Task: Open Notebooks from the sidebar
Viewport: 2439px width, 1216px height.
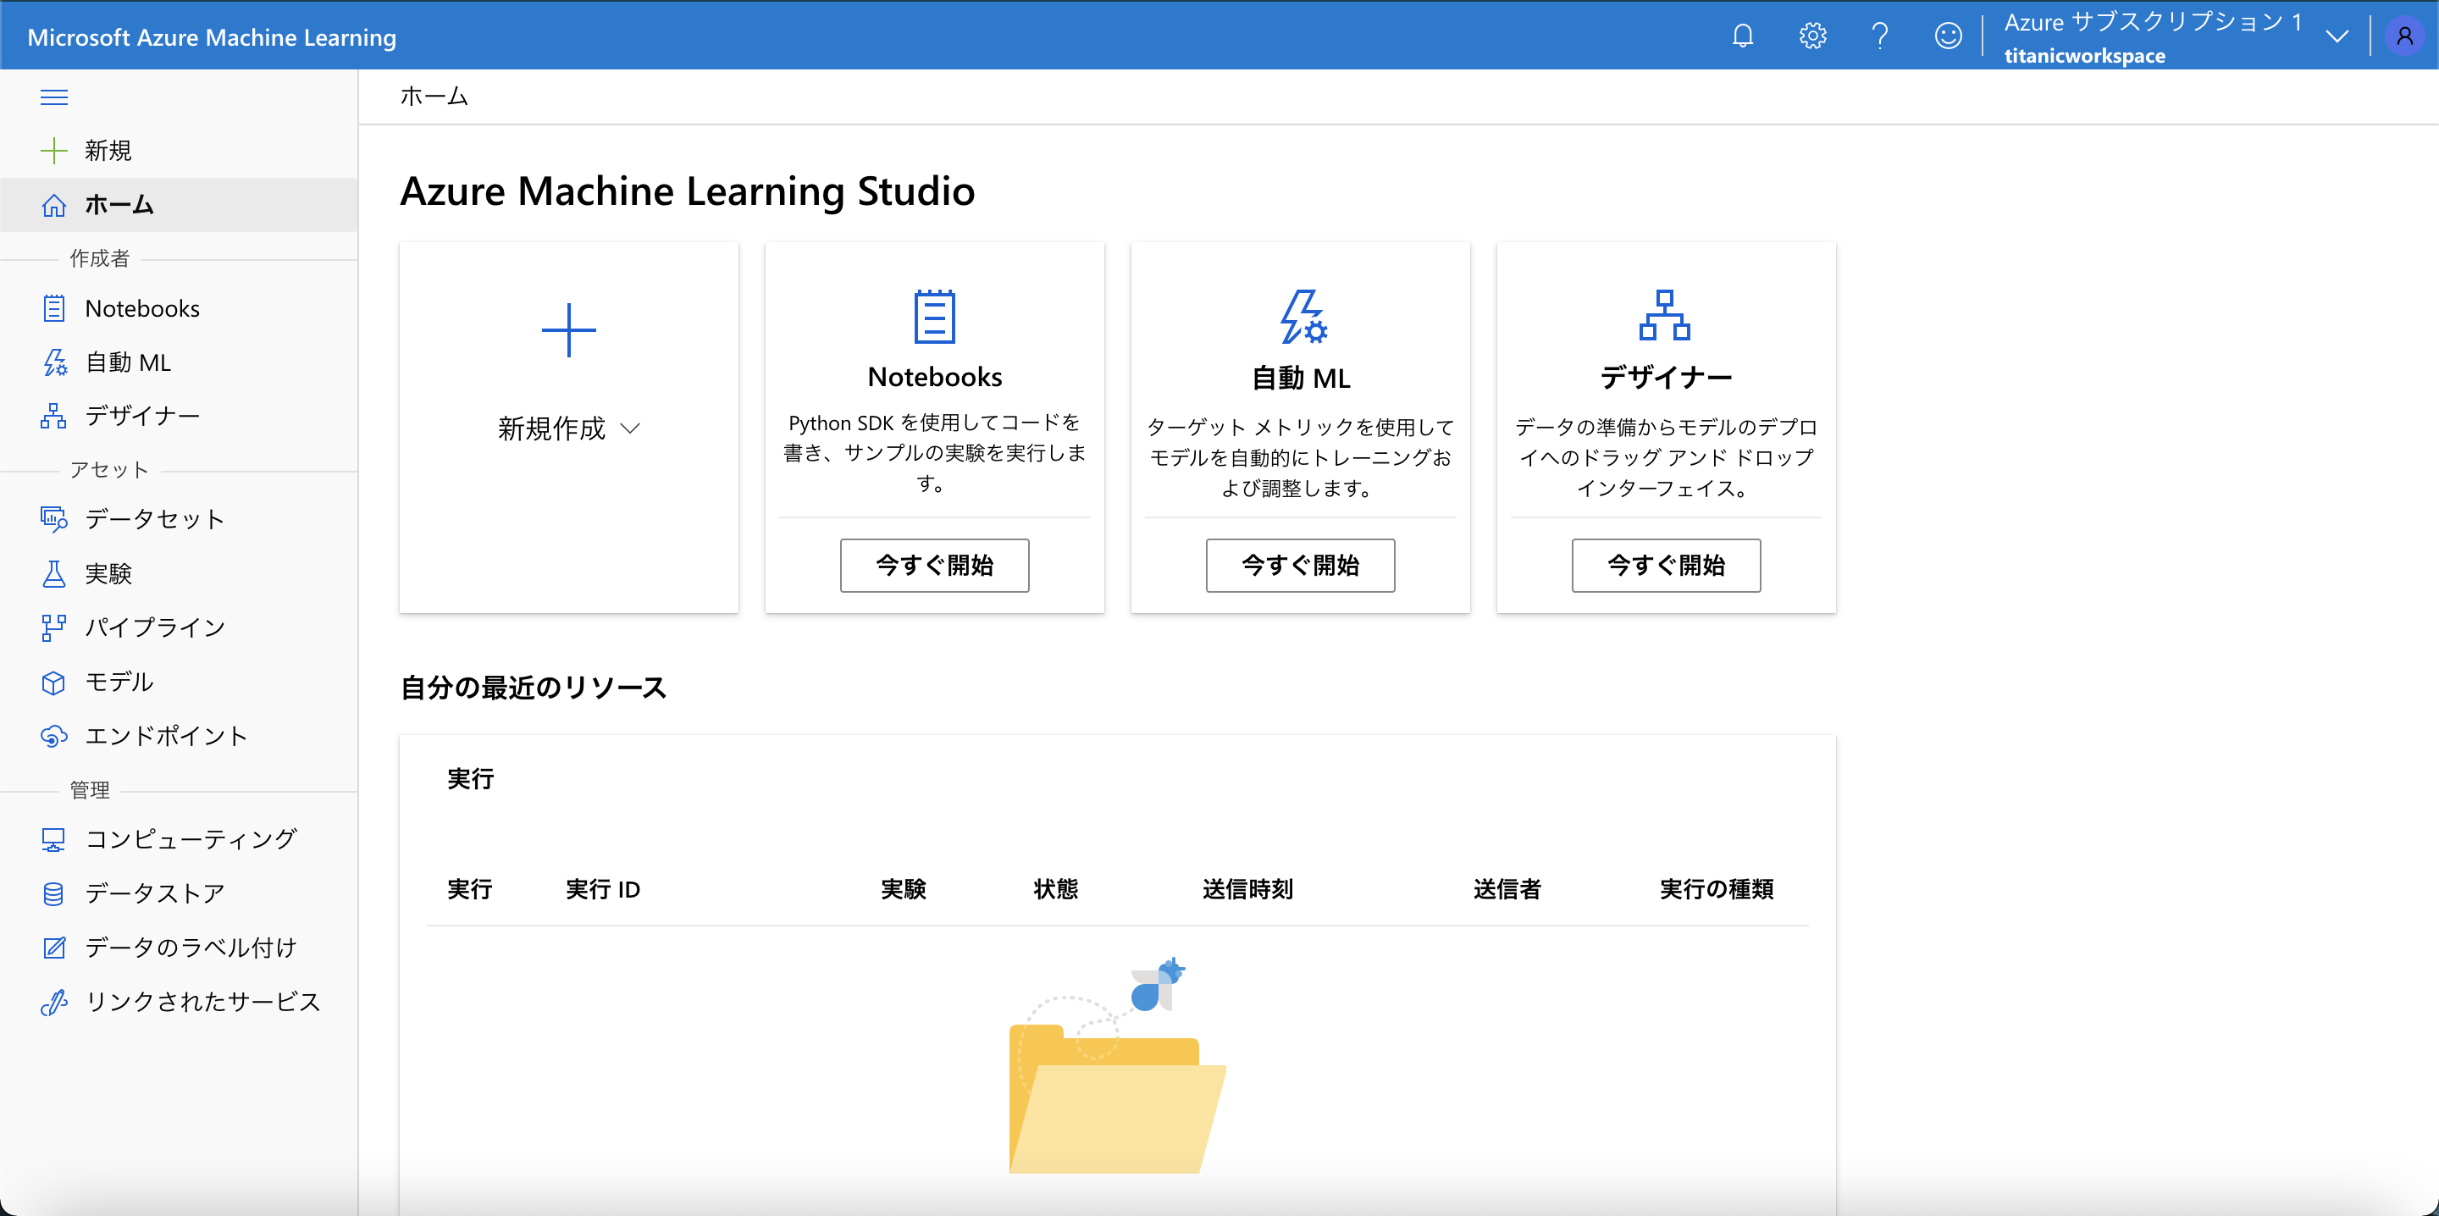Action: (x=142, y=307)
